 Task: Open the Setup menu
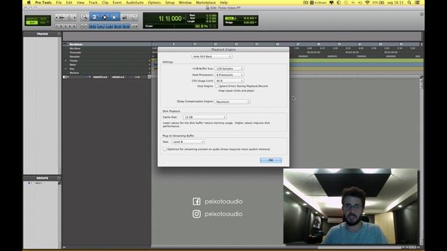[170, 3]
